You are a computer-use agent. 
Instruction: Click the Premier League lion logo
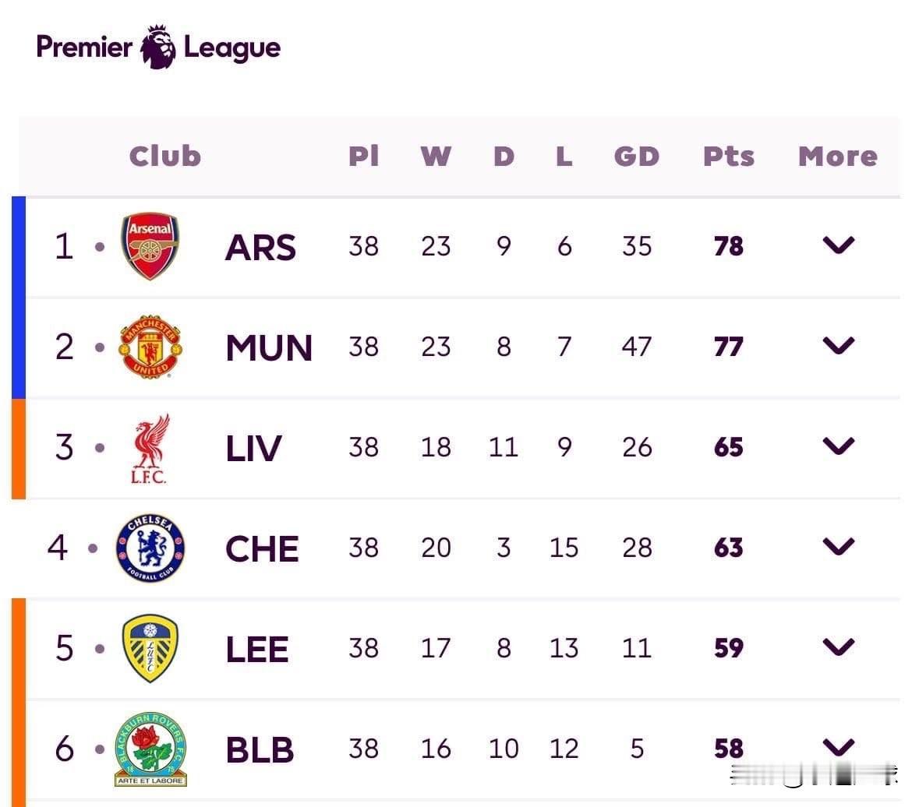click(158, 47)
